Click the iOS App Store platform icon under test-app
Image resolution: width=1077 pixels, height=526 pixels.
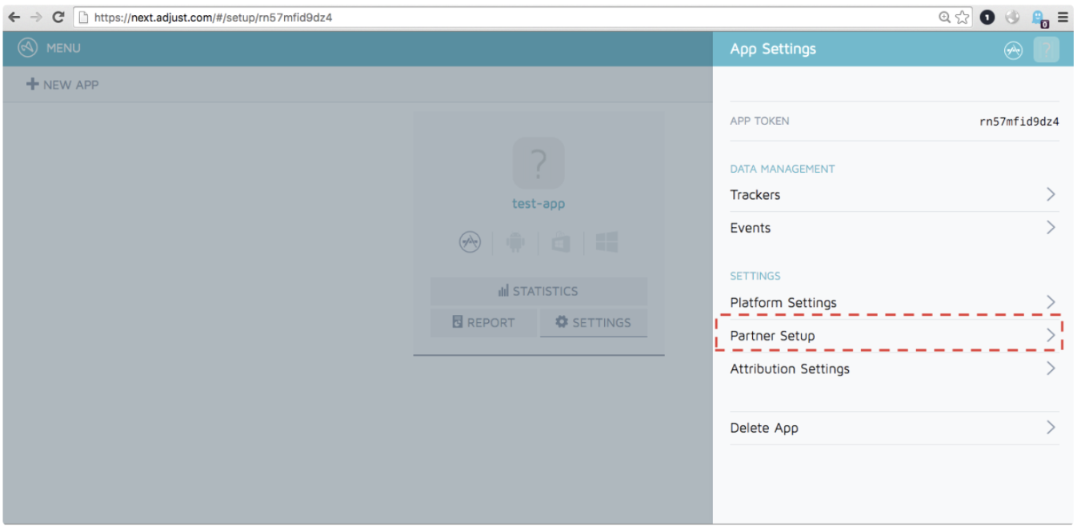click(470, 242)
